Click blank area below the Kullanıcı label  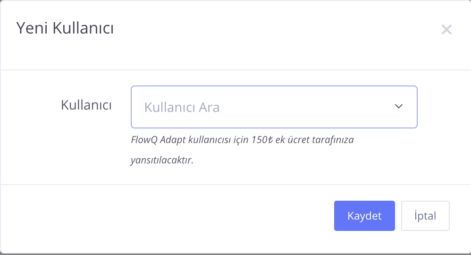(86, 146)
